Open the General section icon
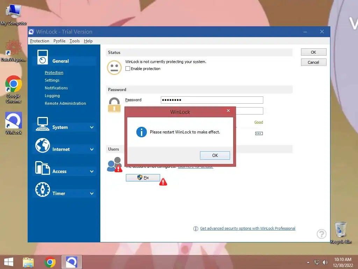Image resolution: width=358 pixels, height=269 pixels. point(42,57)
